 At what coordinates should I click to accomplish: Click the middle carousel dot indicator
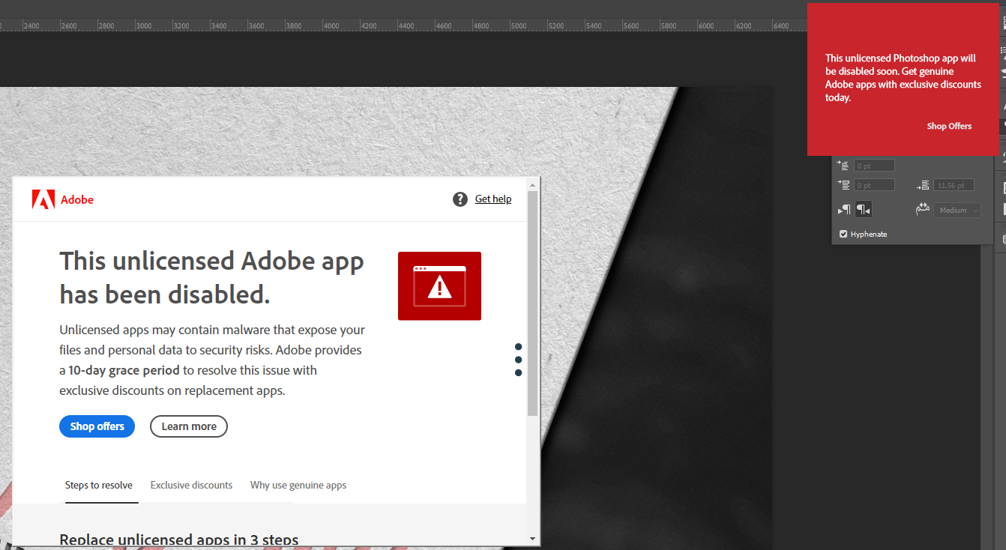519,360
